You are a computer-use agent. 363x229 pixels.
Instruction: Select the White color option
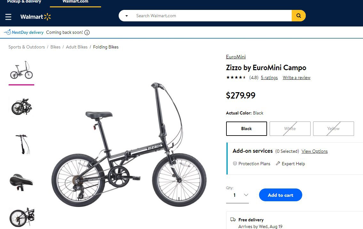pyautogui.click(x=290, y=129)
